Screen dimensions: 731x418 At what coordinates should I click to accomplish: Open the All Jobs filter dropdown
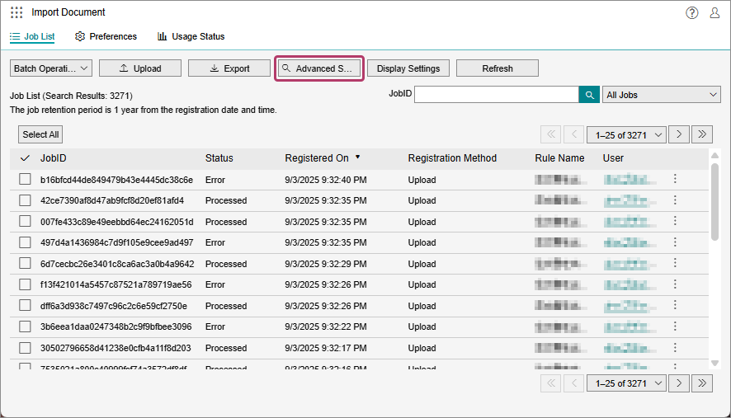662,95
